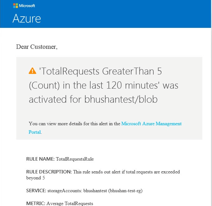Open the Microsoft Azure Management link
Image resolution: width=212 pixels, height=206 pixels.
click(151, 124)
